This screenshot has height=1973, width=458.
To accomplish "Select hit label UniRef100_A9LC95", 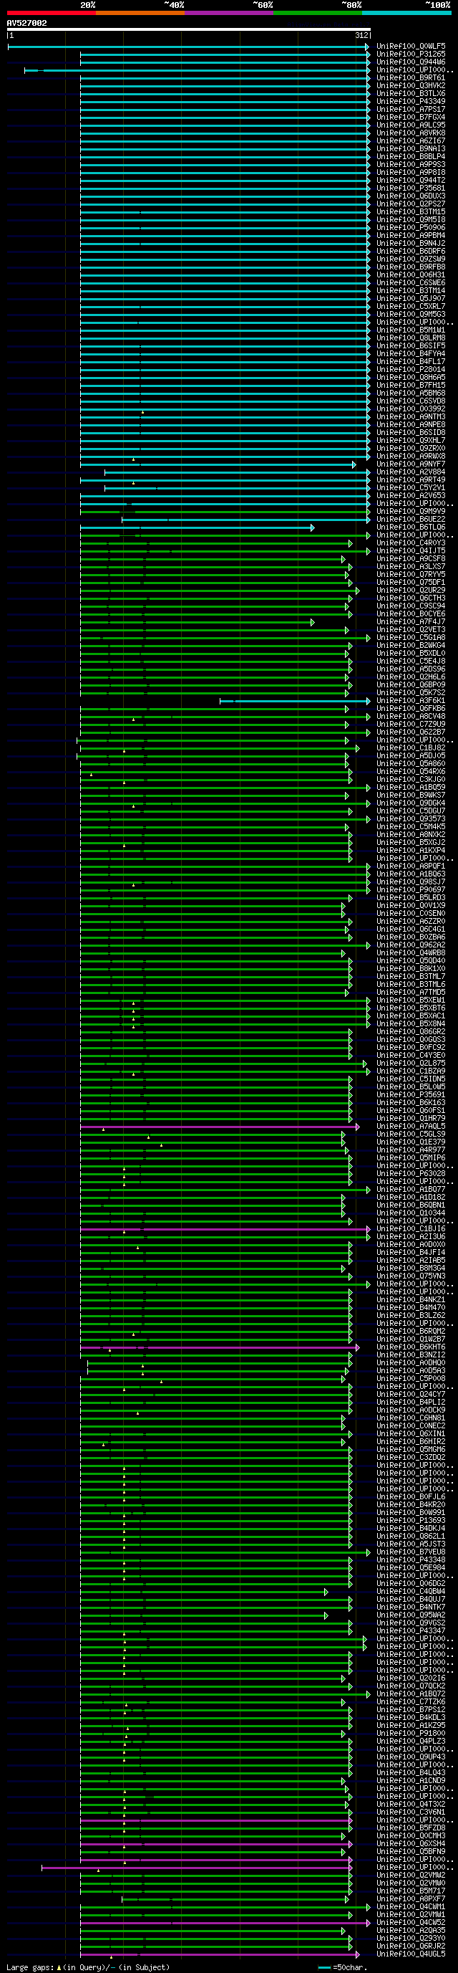I will 411,125.
